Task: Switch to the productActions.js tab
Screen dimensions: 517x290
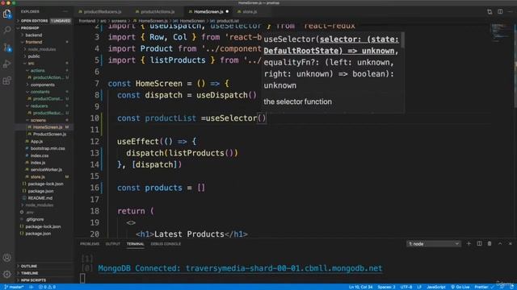Action: point(158,11)
